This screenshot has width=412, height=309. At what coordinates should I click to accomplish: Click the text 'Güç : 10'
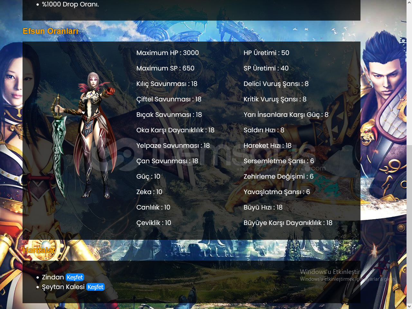tap(148, 176)
